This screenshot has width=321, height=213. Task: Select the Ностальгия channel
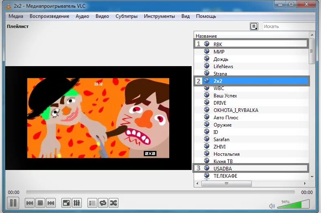(x=251, y=154)
